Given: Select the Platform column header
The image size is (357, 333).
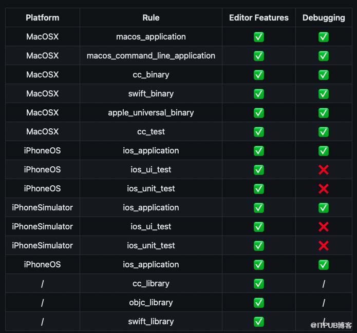Looking at the screenshot, I should pyautogui.click(x=42, y=18).
